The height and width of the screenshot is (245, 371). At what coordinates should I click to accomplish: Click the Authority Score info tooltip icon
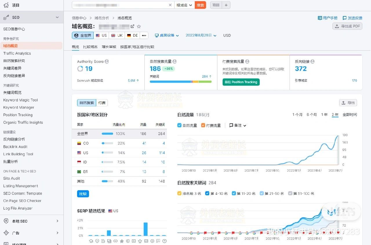tap(107, 61)
